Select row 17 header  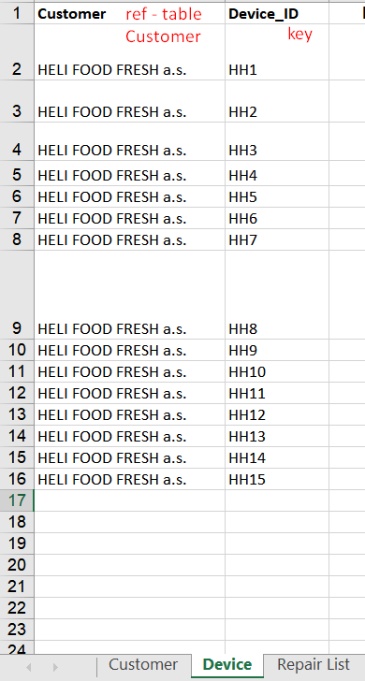pos(17,500)
